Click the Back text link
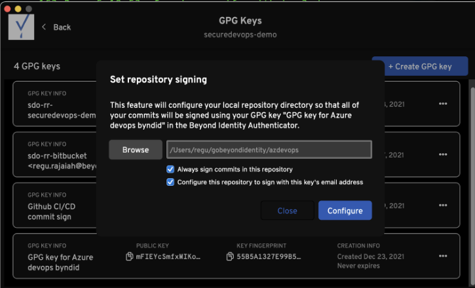This screenshot has height=288, width=475. click(62, 27)
